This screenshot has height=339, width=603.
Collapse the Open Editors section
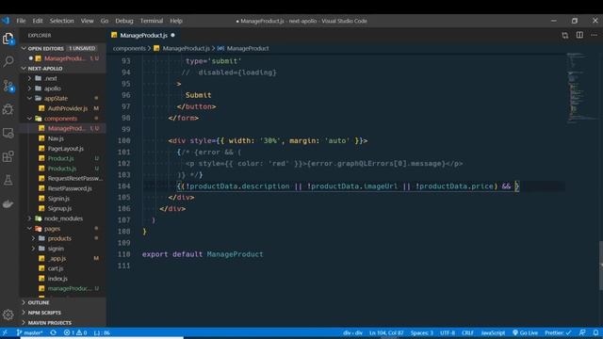click(x=45, y=48)
